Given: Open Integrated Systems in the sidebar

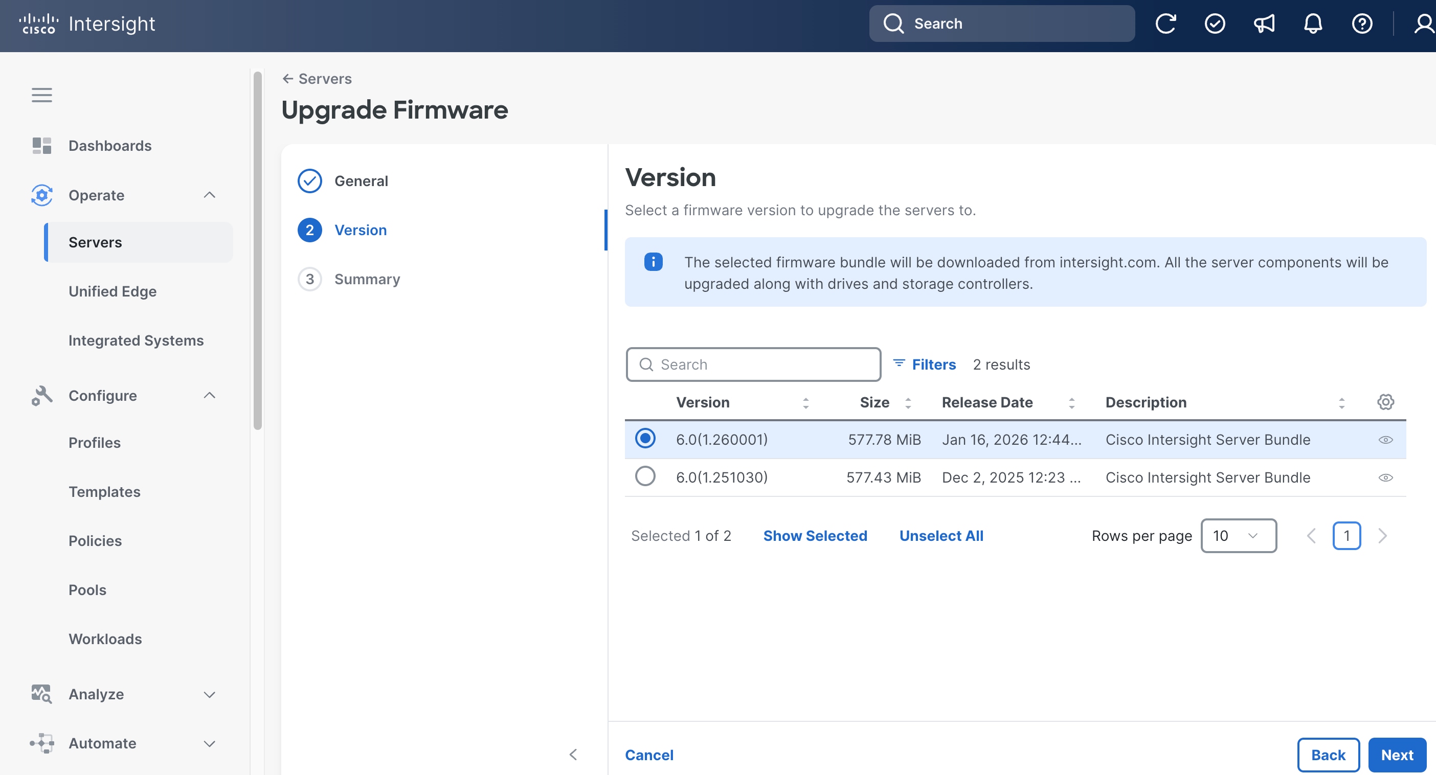Looking at the screenshot, I should pos(136,340).
